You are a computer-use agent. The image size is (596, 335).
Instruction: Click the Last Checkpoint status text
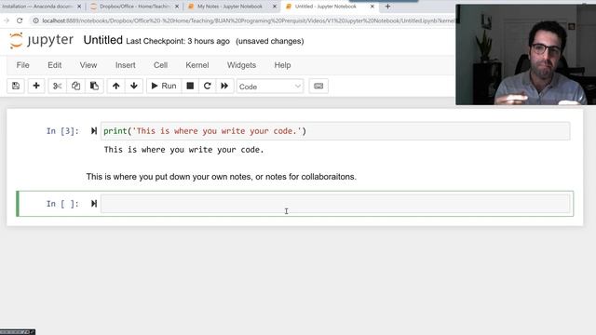click(x=178, y=41)
